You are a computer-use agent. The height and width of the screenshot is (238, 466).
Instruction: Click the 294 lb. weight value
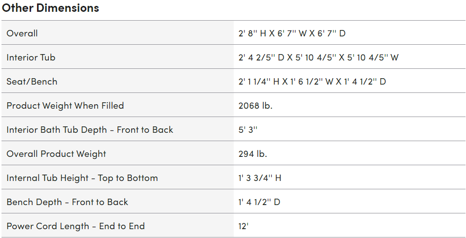coord(252,154)
